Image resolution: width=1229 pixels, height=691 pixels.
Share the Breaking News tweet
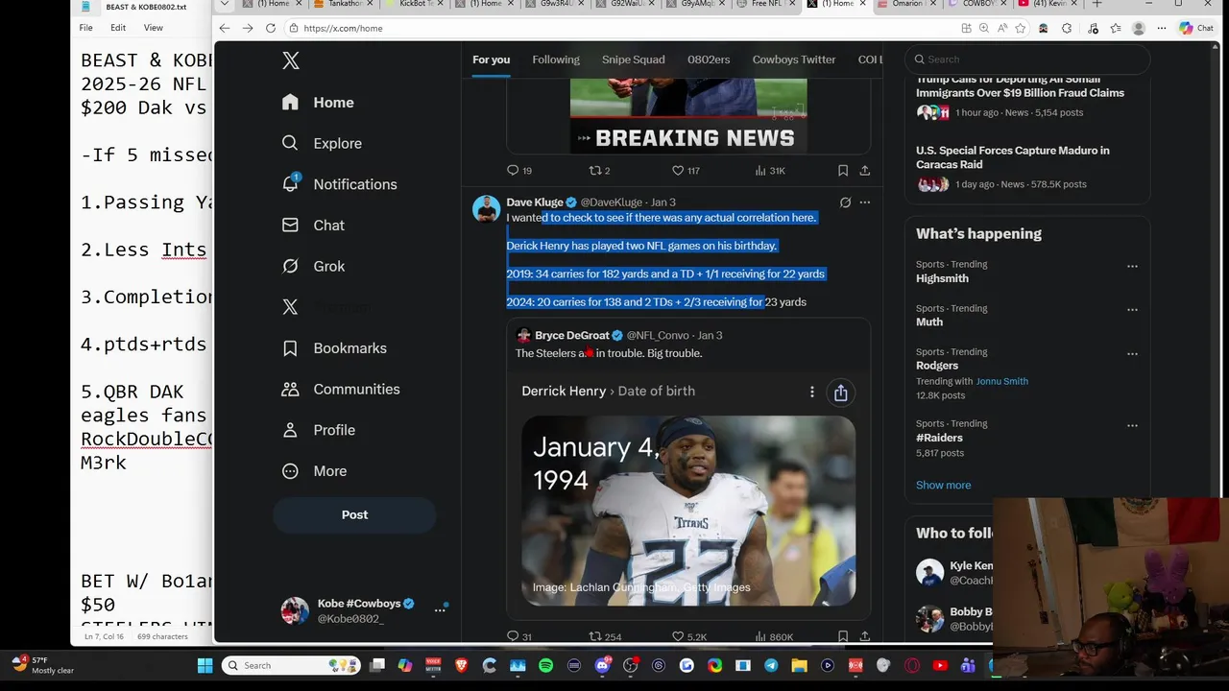pyautogui.click(x=864, y=170)
